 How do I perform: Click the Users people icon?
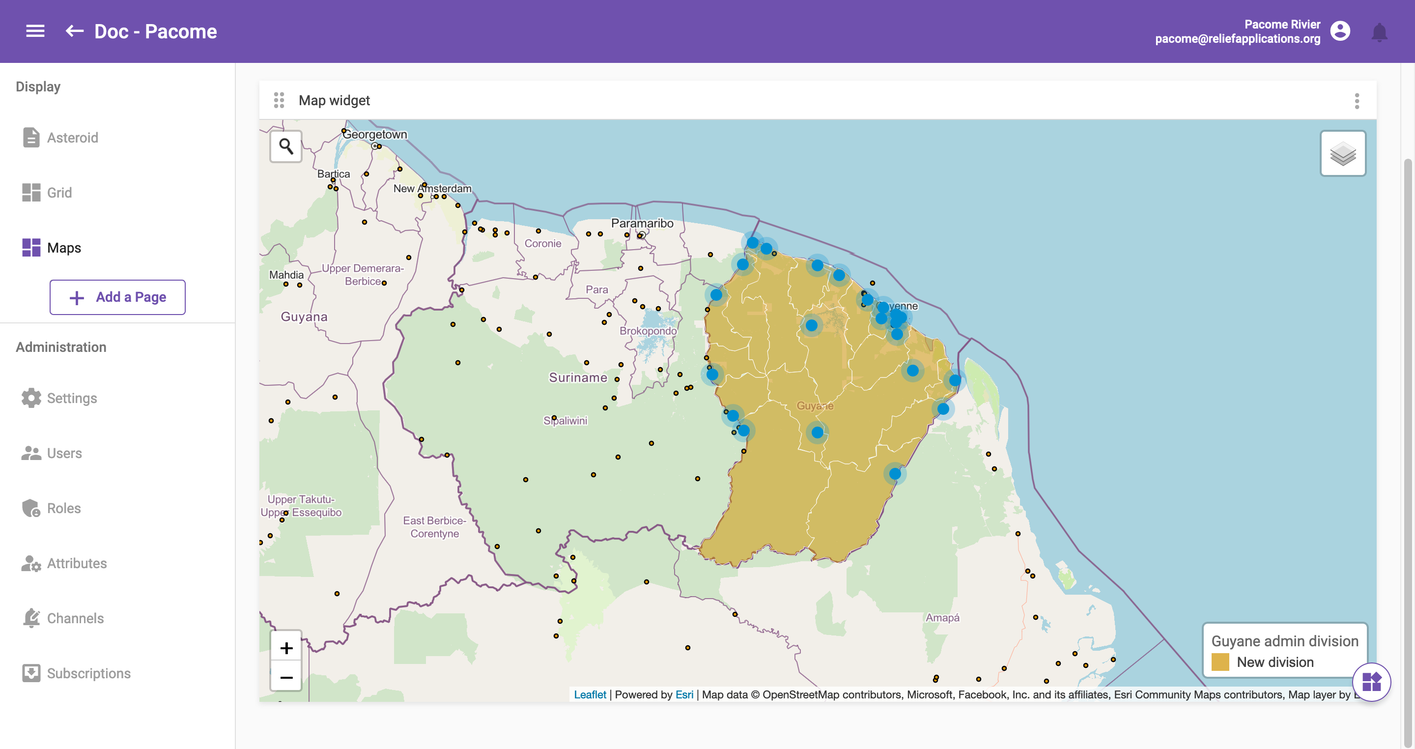click(x=31, y=453)
